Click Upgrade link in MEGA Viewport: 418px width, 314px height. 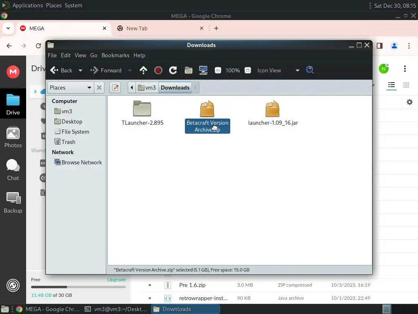point(116,280)
